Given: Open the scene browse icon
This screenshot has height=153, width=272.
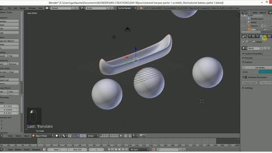Looking at the screenshot, I should tap(82, 8).
